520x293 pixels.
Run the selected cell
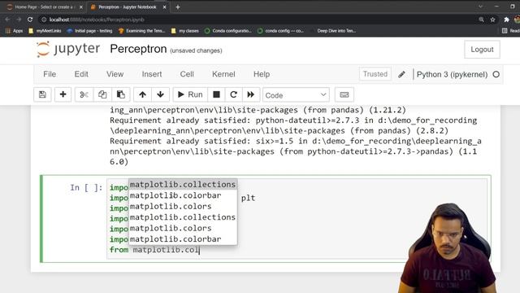click(190, 94)
